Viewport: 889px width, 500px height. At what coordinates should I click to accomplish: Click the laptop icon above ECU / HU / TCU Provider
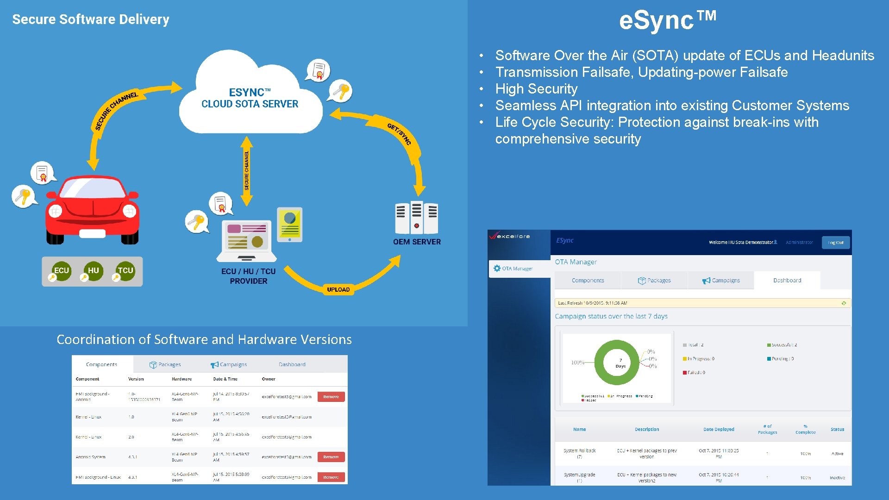point(246,241)
